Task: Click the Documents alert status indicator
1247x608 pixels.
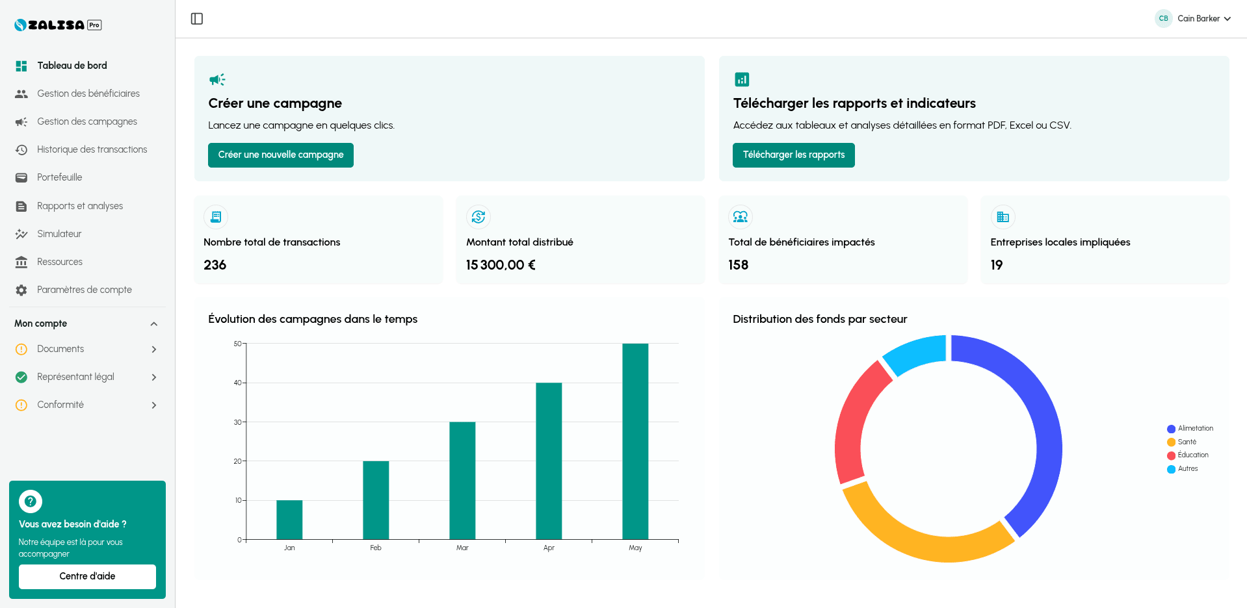Action: click(x=21, y=349)
